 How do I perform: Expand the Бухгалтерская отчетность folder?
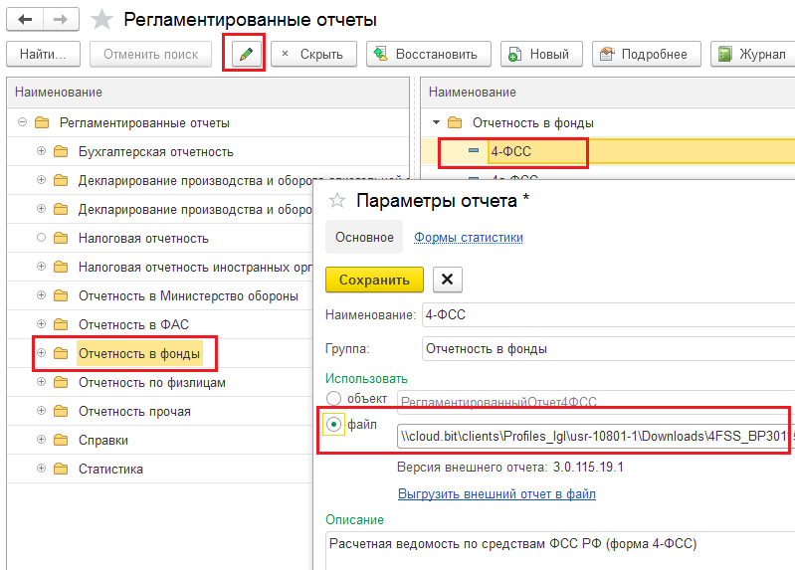click(41, 151)
